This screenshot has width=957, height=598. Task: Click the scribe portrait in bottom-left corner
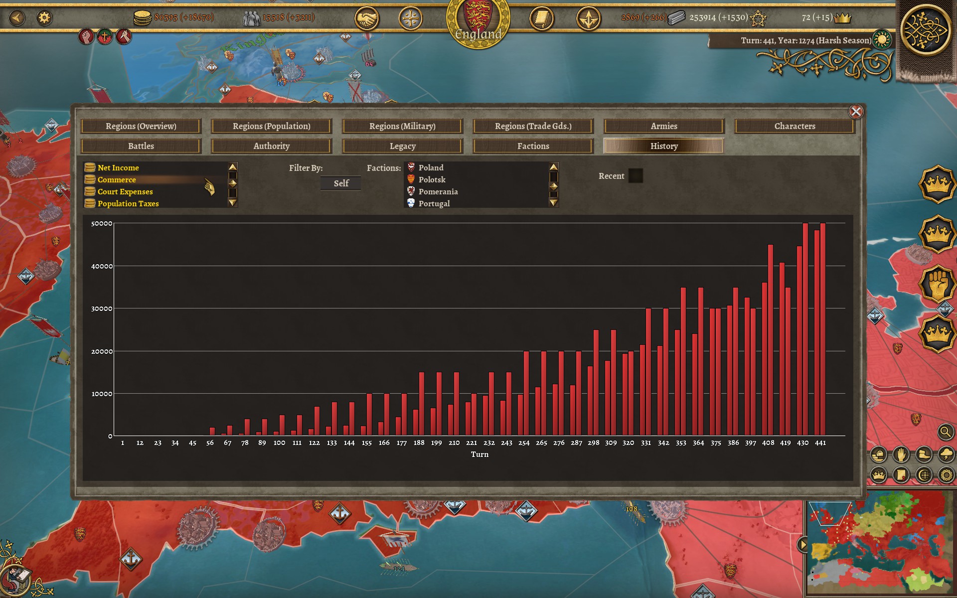[16, 580]
